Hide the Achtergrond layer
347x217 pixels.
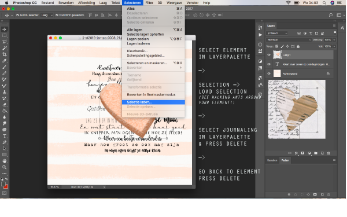269,73
